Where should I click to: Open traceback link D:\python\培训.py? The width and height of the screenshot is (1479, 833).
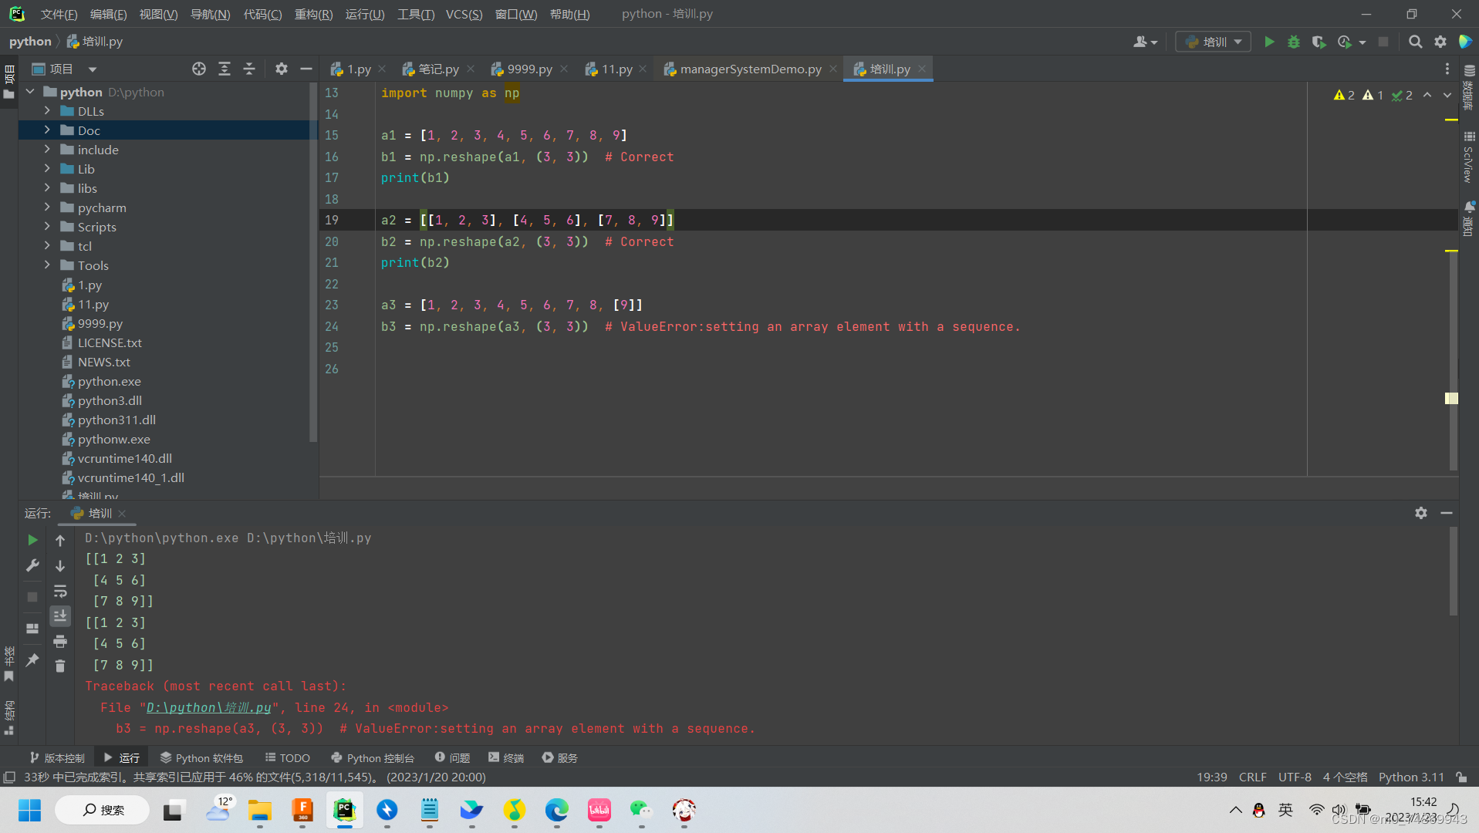208,707
